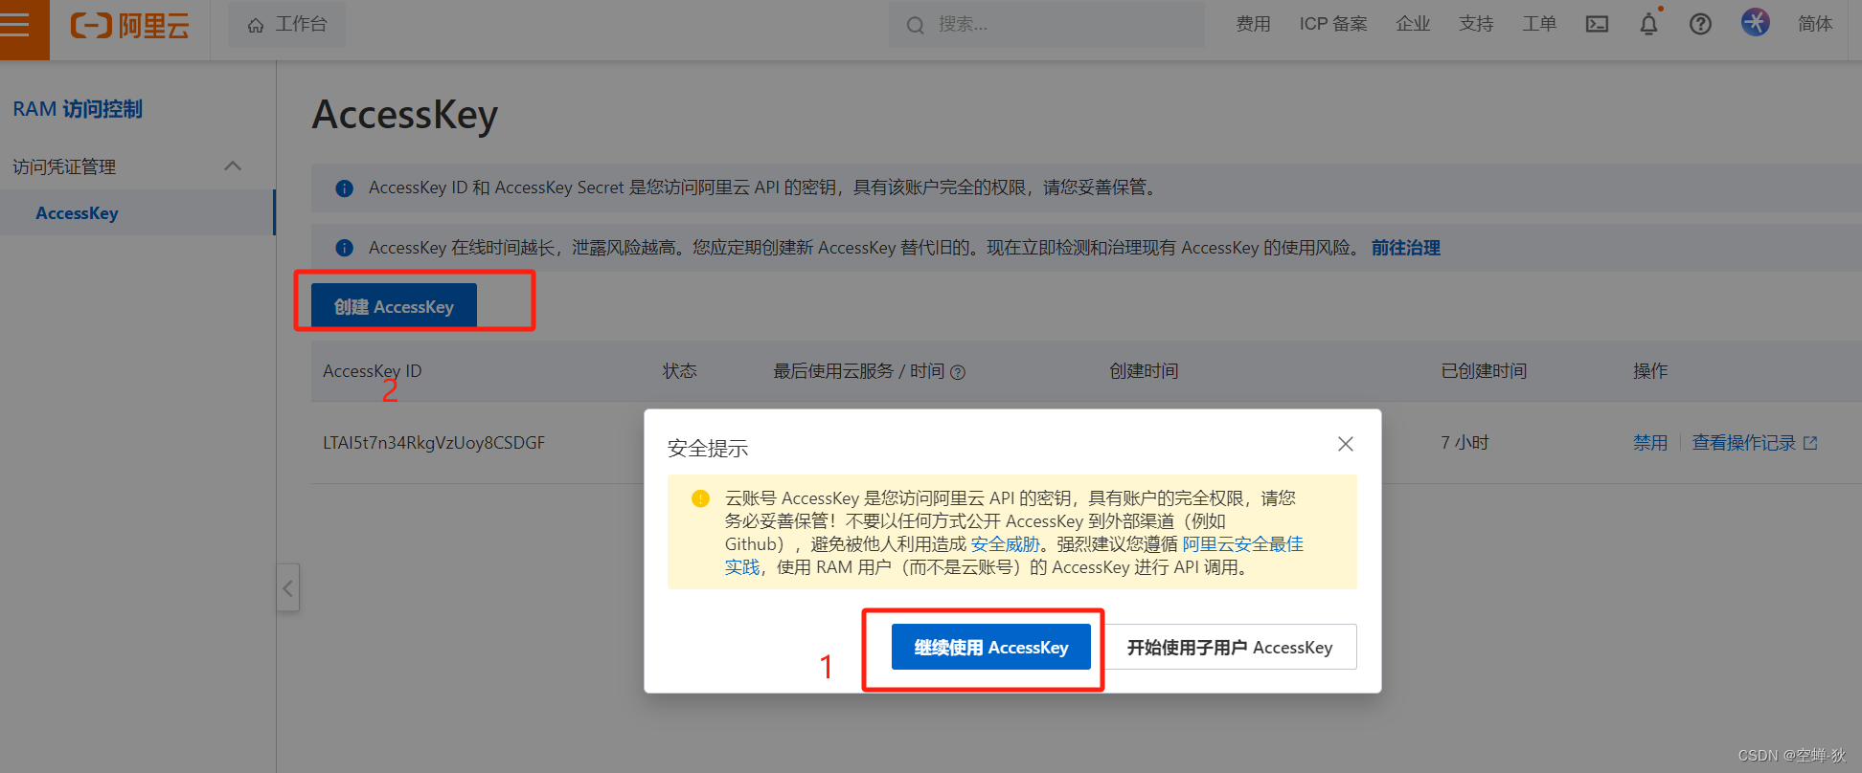
Task: Click the search magnifier icon
Action: (916, 25)
